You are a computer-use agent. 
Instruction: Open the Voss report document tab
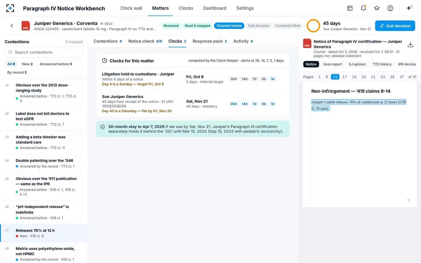(x=332, y=64)
